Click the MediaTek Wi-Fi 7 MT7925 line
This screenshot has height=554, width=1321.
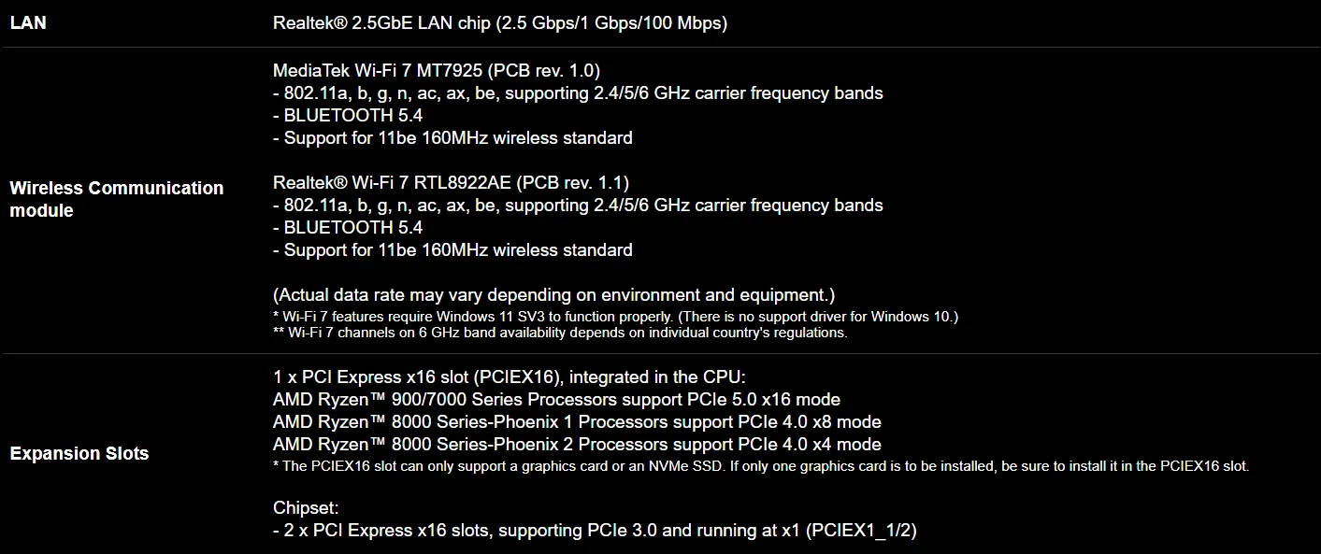(437, 70)
